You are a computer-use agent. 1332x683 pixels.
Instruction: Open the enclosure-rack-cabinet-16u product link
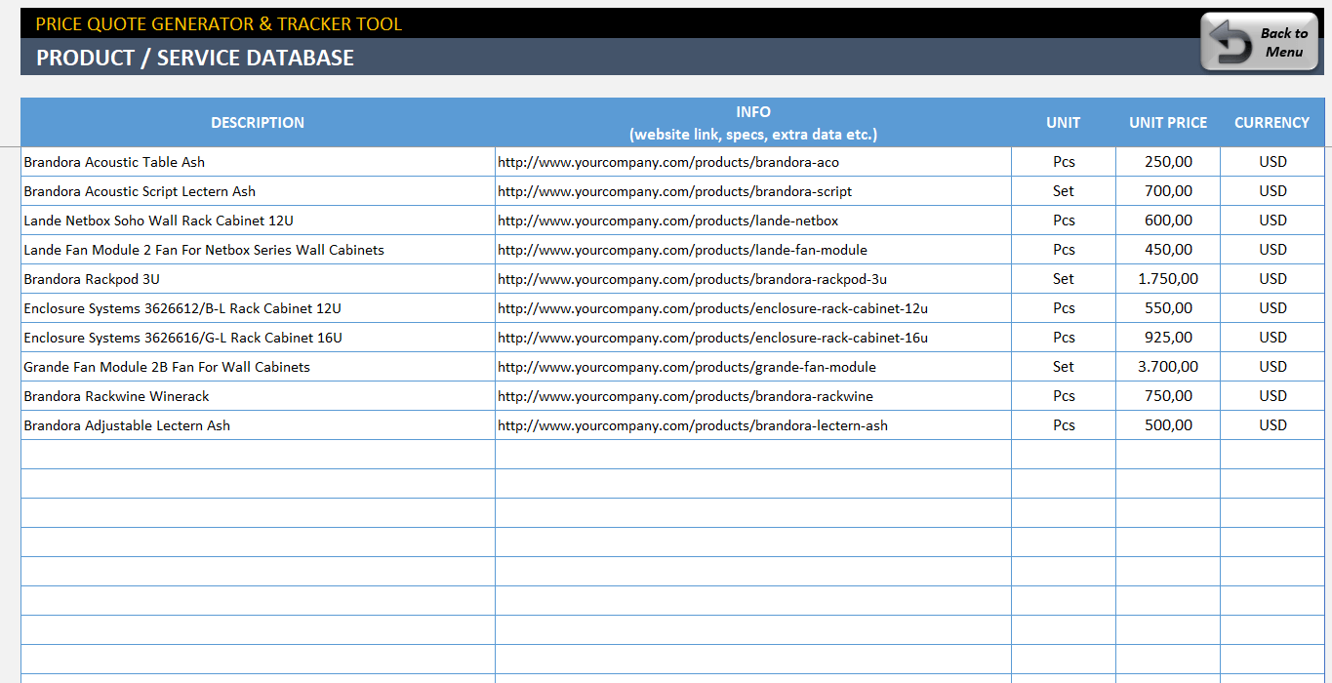(712, 338)
